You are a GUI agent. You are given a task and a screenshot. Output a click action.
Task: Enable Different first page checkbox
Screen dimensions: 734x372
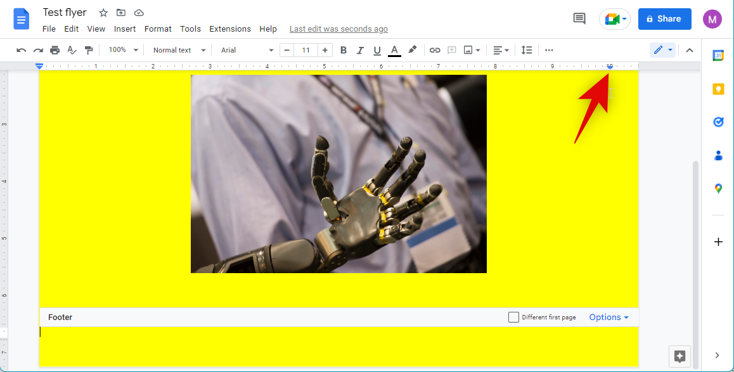coord(513,317)
